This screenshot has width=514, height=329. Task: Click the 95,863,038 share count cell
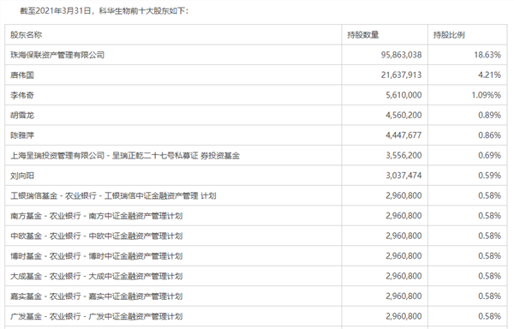pos(401,55)
